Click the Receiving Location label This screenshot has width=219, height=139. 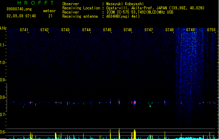click(x=81, y=8)
